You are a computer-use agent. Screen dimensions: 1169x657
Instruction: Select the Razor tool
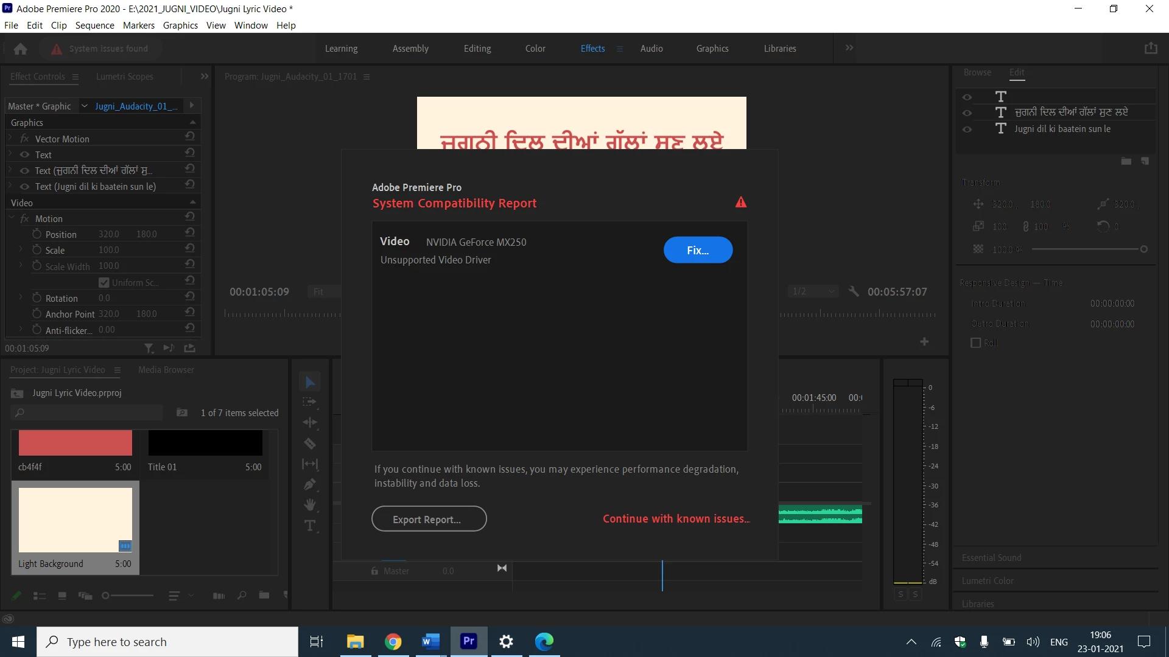pos(310,443)
